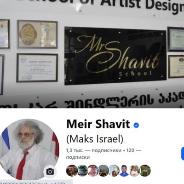Viewport: 184px width, 184px height.
Task: Open the подписчики followers link
Action: 94,150
